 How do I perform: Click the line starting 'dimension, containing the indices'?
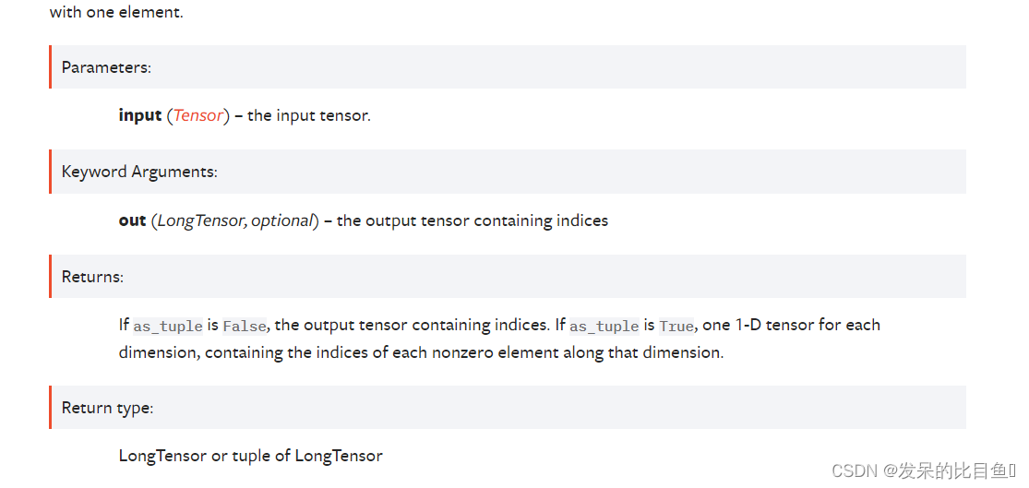click(421, 352)
